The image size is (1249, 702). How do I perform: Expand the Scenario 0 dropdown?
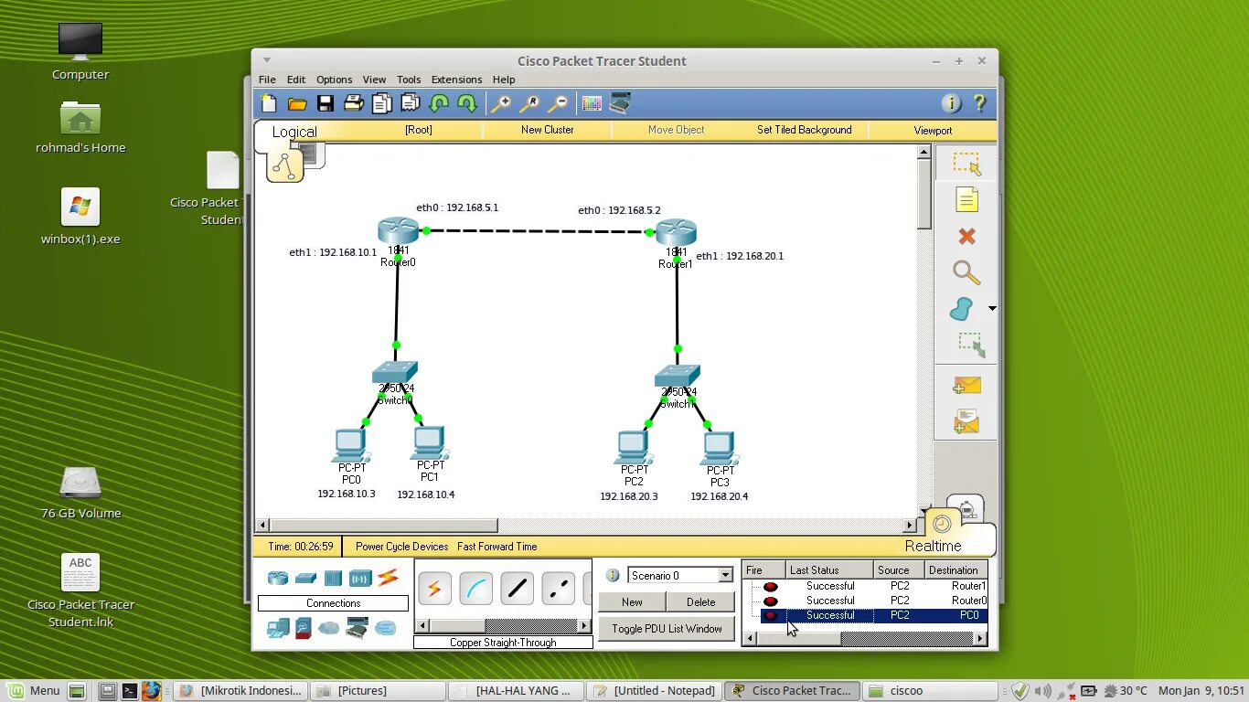click(x=725, y=575)
